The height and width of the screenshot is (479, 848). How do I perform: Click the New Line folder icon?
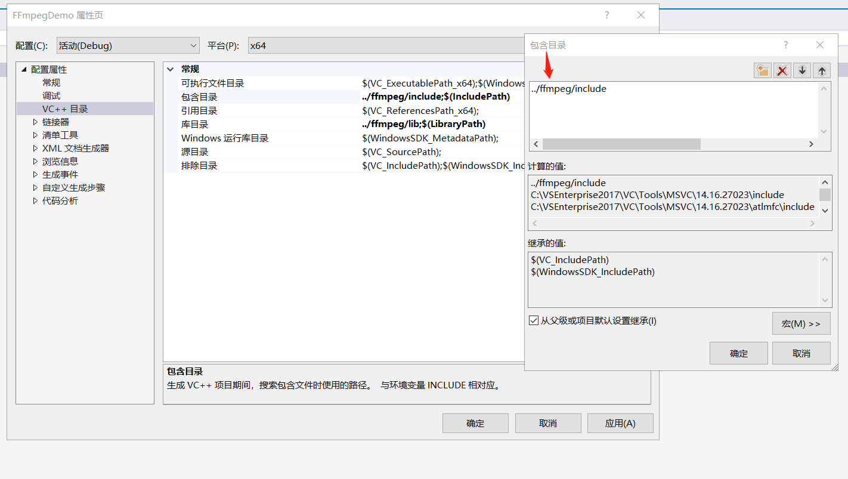click(x=762, y=70)
